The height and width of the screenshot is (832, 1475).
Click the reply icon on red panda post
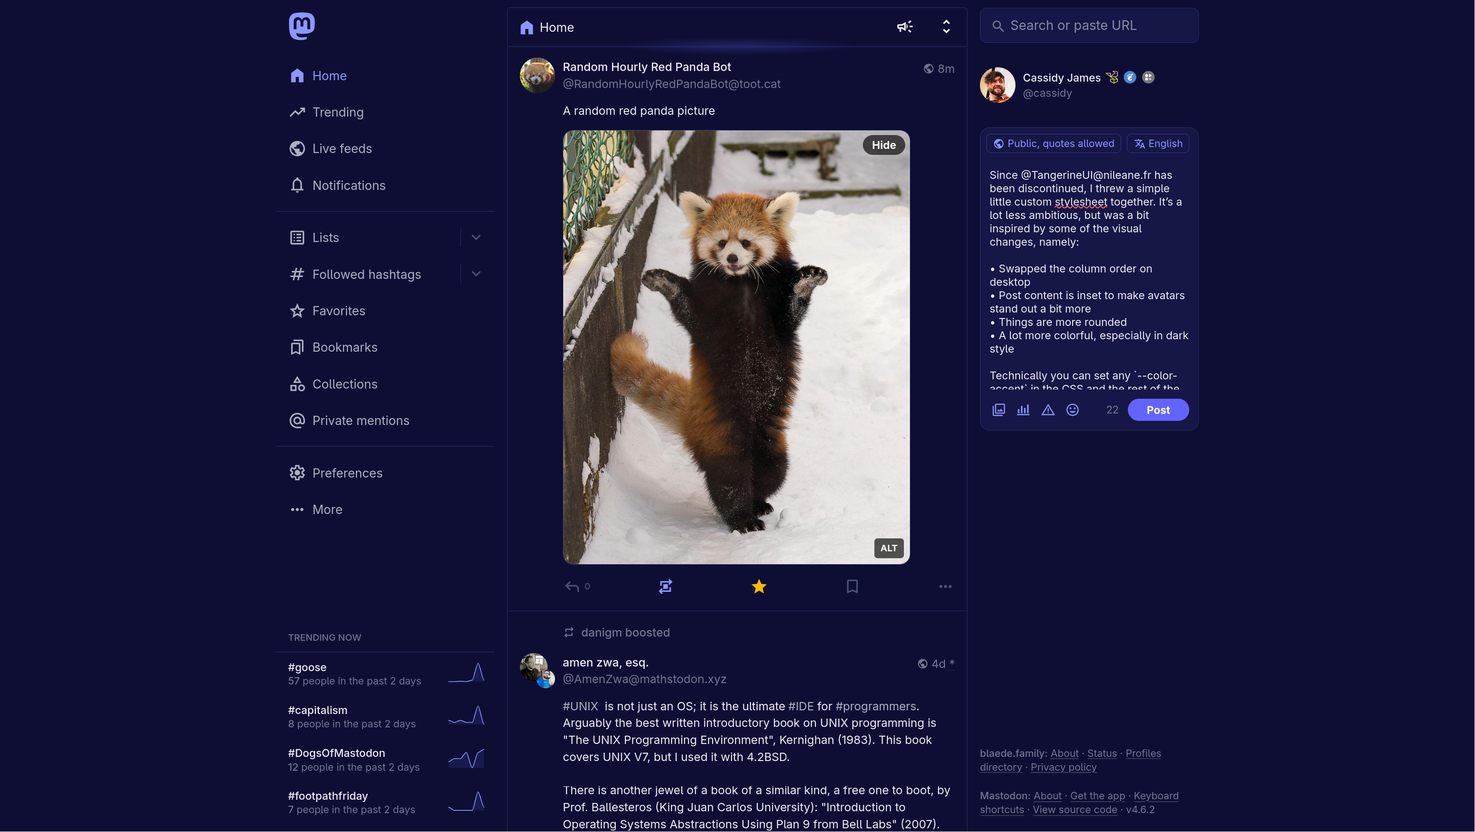tap(572, 586)
